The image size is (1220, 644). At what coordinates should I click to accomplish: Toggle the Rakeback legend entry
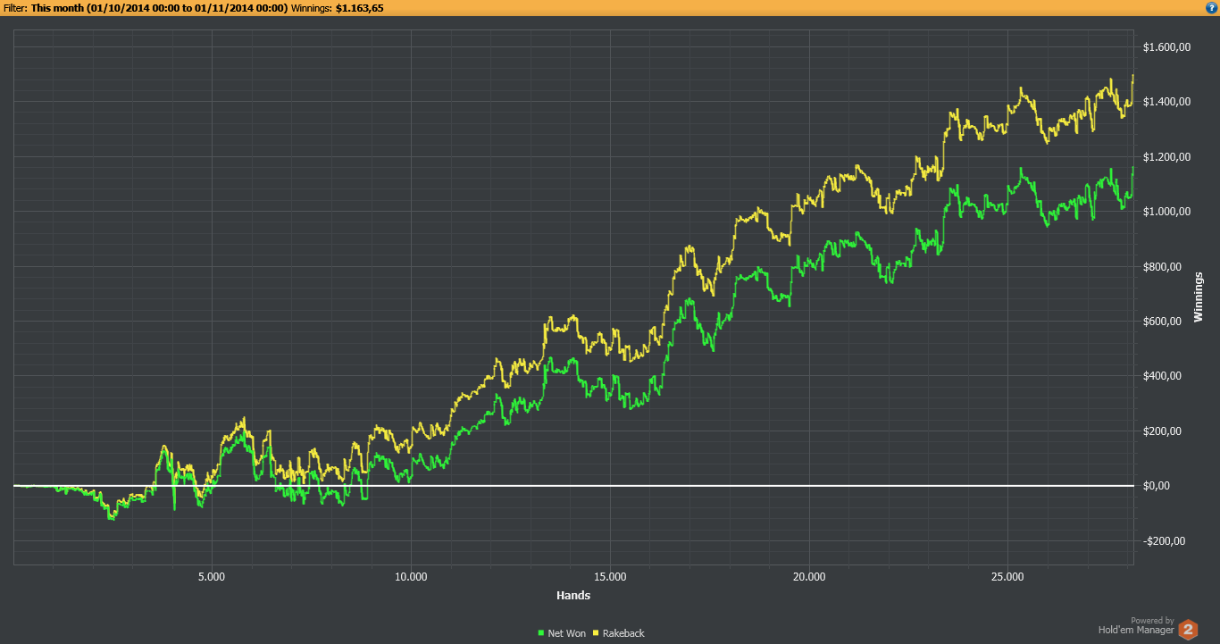(618, 633)
